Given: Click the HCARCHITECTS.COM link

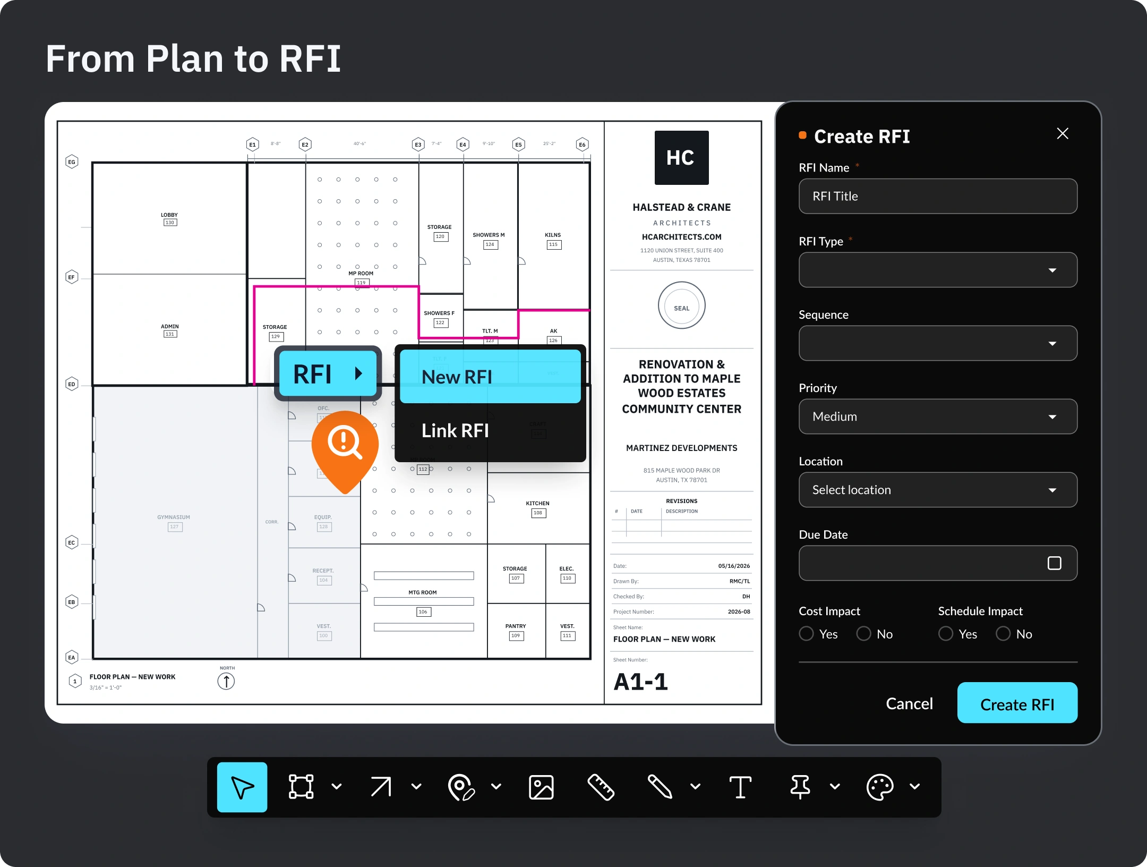Looking at the screenshot, I should pos(681,237).
